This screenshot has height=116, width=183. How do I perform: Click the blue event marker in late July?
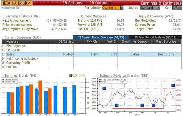pos(173,86)
